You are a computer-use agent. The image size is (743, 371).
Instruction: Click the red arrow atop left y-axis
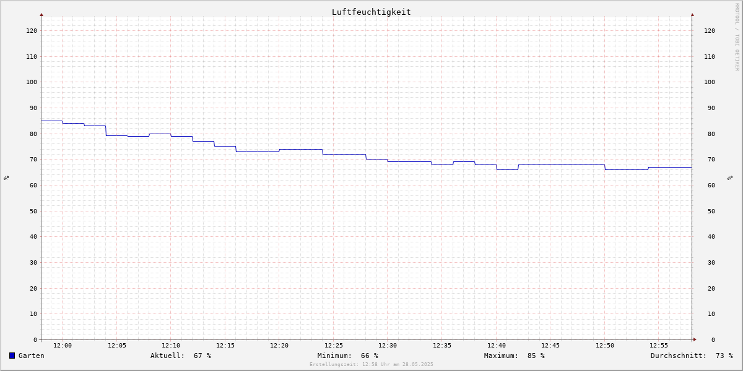click(41, 14)
